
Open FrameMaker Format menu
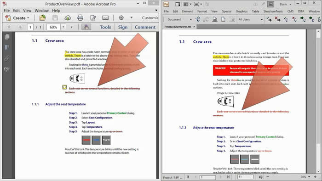(x=202, y=11)
